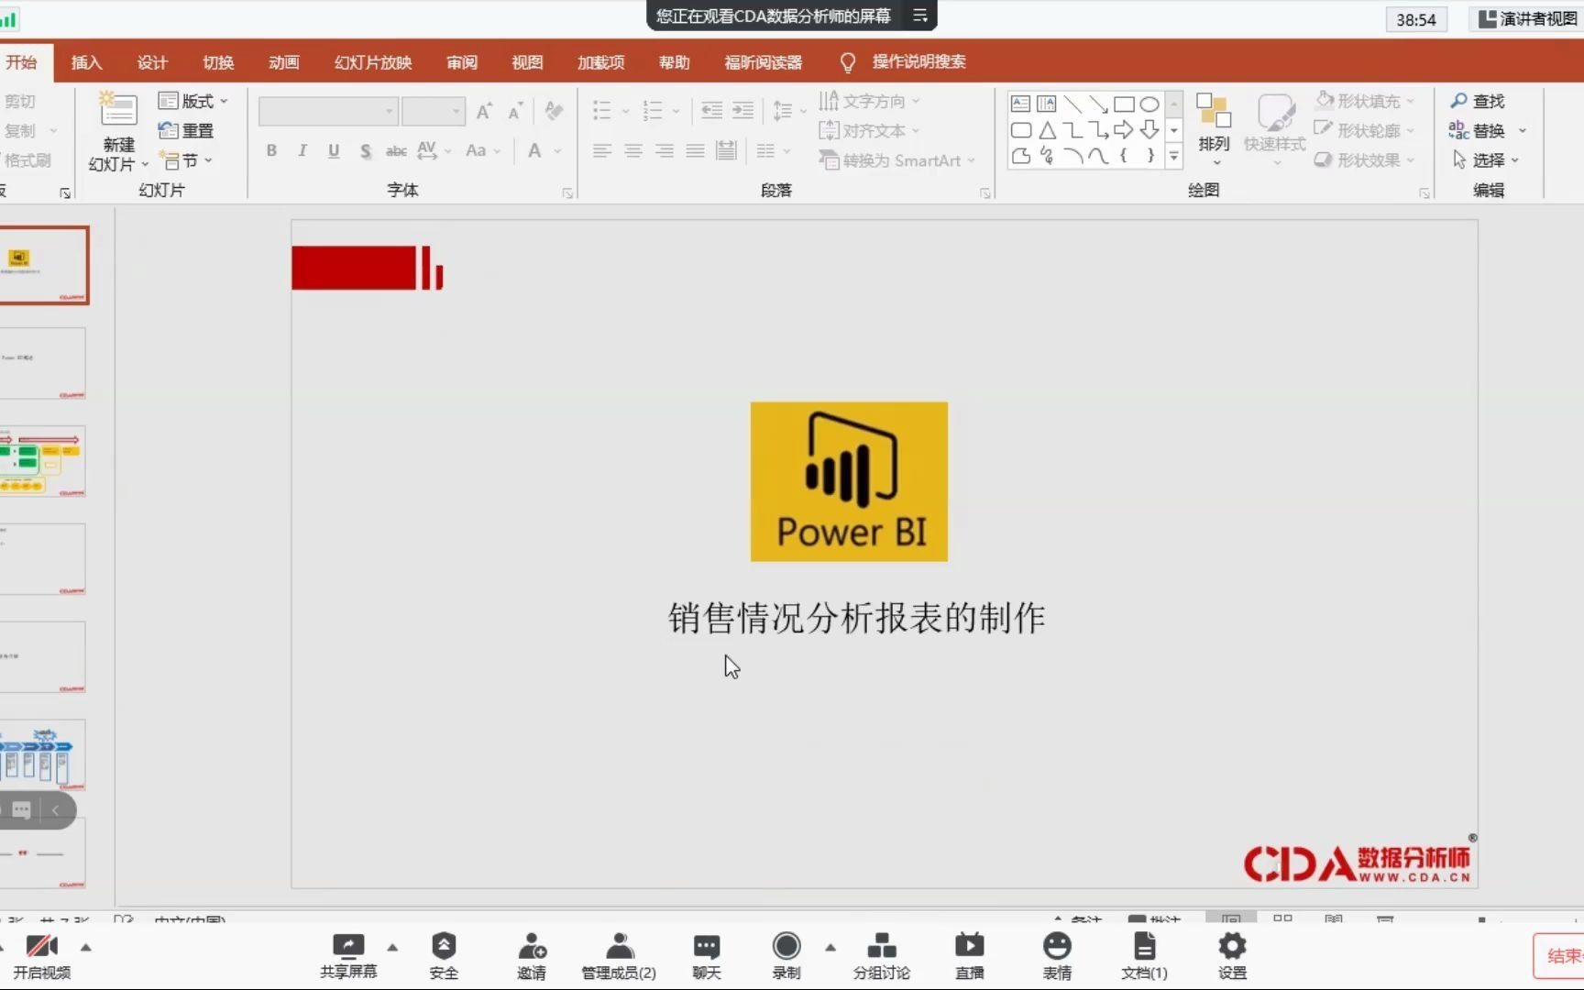
Task: Open the 聊天 chat panel in the meeting toolbar
Action: coord(706,955)
